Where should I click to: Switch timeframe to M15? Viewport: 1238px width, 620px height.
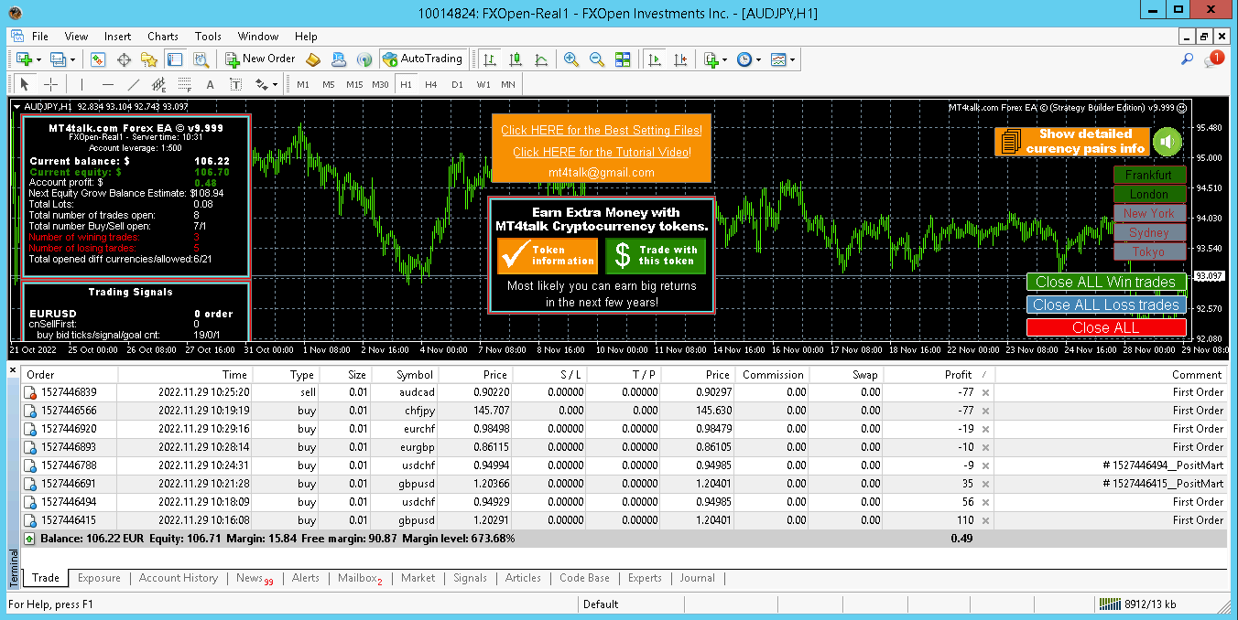click(x=354, y=84)
